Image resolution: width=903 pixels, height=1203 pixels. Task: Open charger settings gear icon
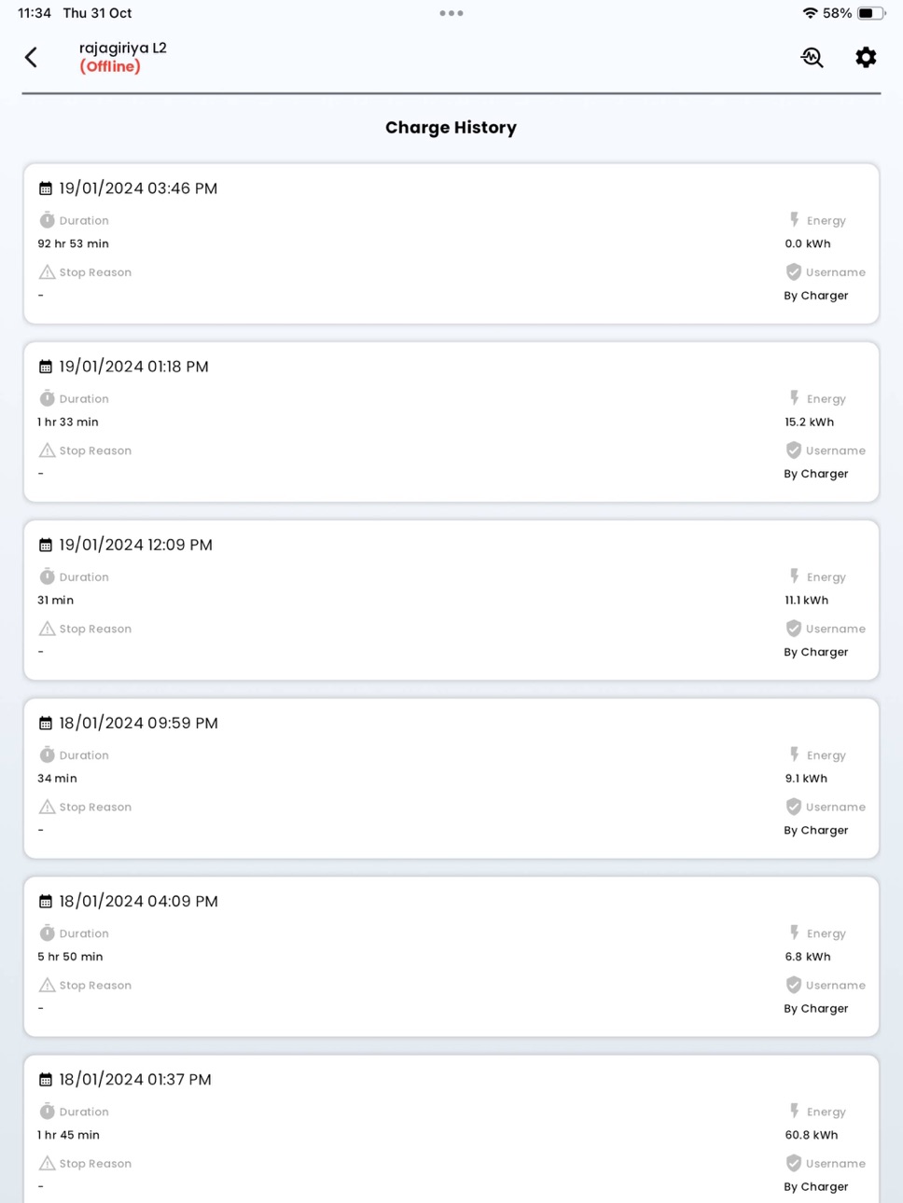click(x=866, y=58)
